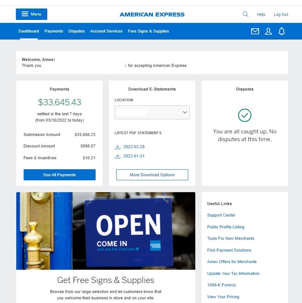Switch to the Payments tab
Image resolution: width=302 pixels, height=303 pixels.
coord(54,31)
